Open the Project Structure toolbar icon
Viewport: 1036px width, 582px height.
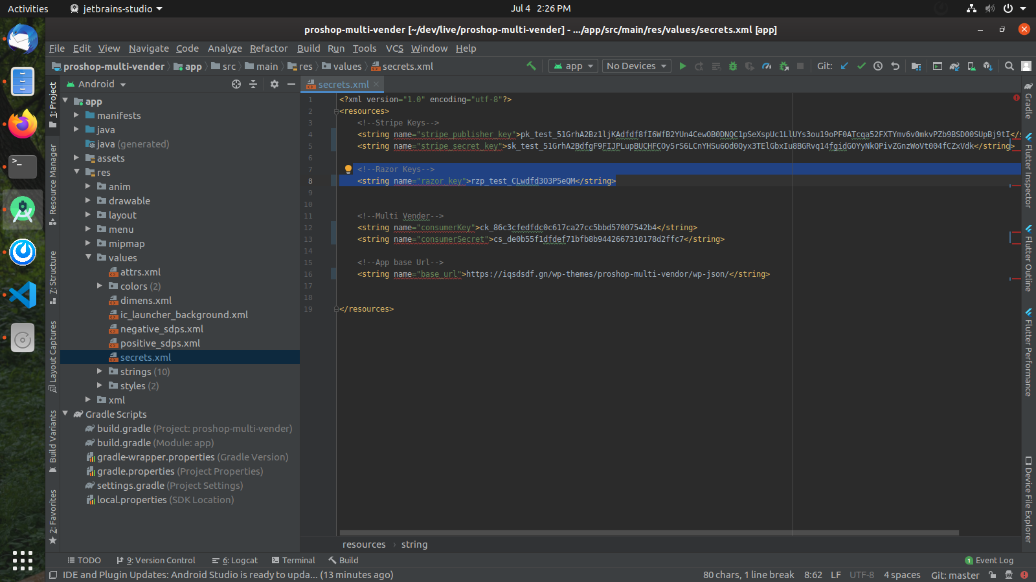tap(916, 66)
